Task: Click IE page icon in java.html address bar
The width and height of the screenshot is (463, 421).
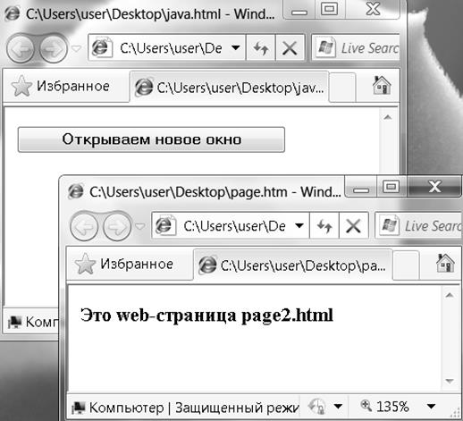Action: pyautogui.click(x=101, y=47)
